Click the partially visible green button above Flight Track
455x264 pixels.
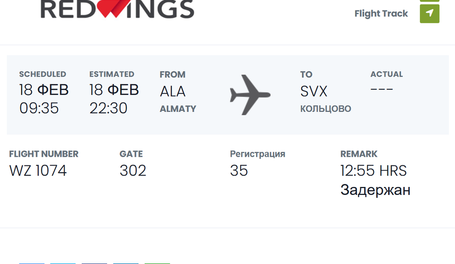pos(430,1)
